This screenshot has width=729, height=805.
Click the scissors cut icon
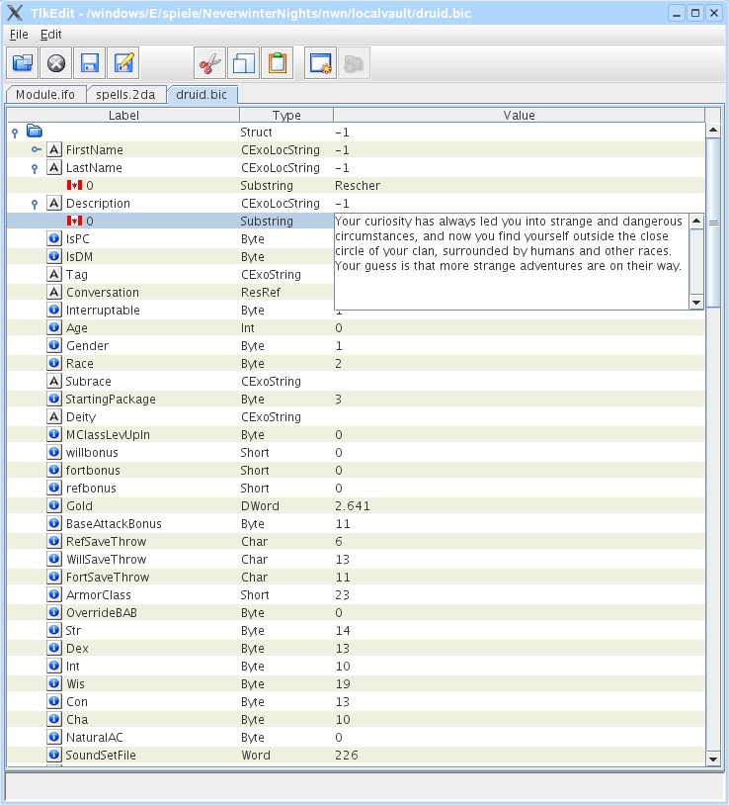(208, 64)
